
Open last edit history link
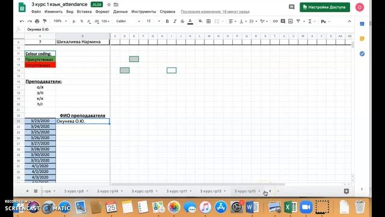pos(215,11)
